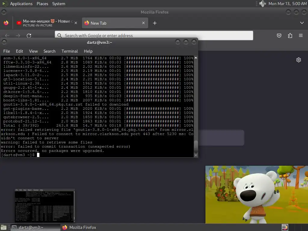This screenshot has height=231, width=308.
Task: Click terminal scrollbar down arrow
Action: pyautogui.click(x=196, y=155)
